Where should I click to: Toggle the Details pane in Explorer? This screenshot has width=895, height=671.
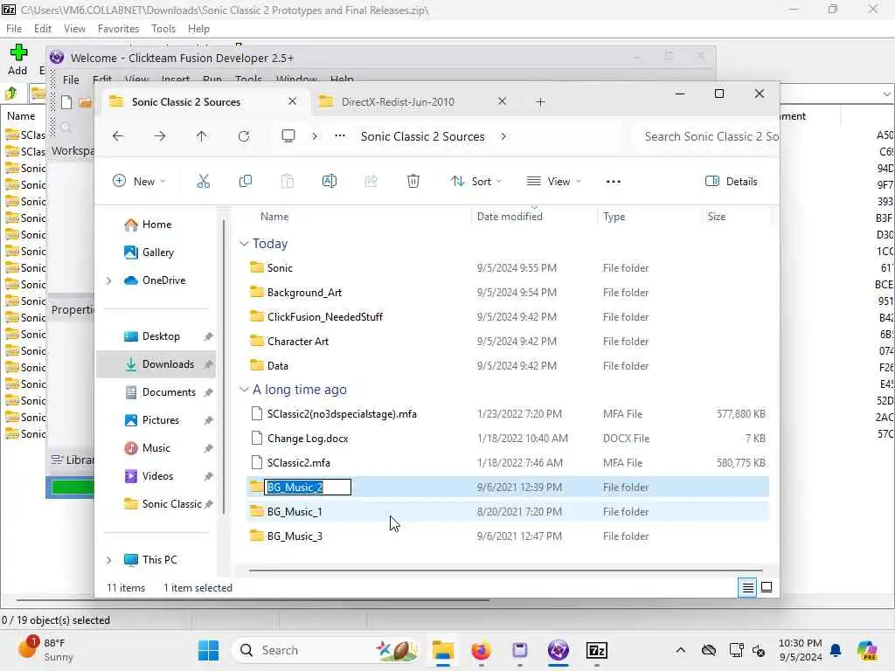coord(732,182)
